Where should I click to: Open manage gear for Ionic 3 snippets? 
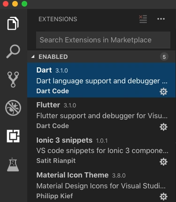tap(163, 162)
